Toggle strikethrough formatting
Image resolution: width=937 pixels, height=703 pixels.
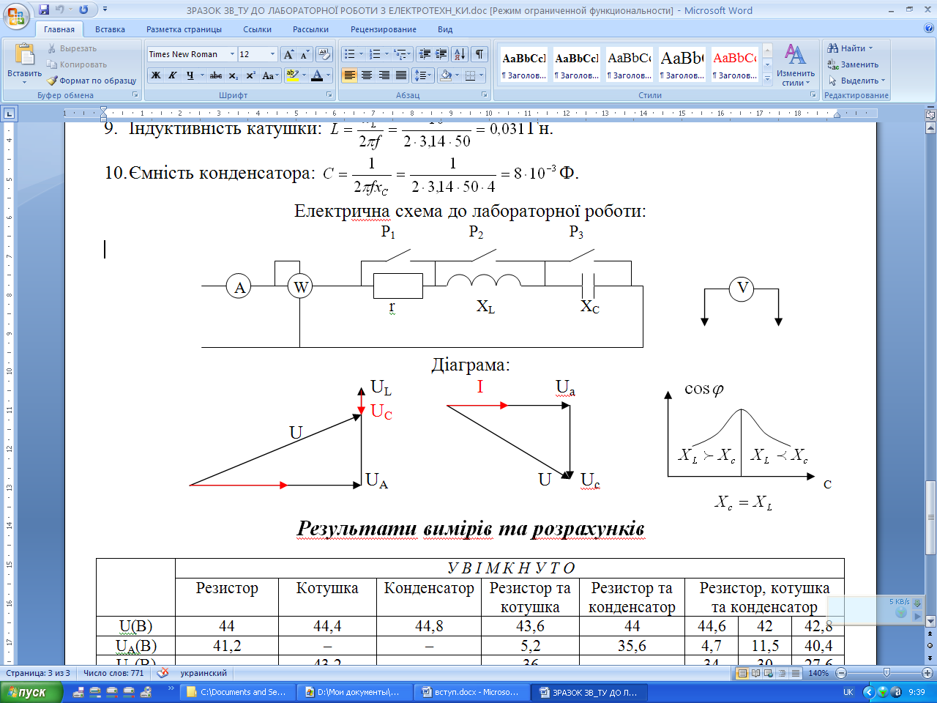click(x=216, y=75)
